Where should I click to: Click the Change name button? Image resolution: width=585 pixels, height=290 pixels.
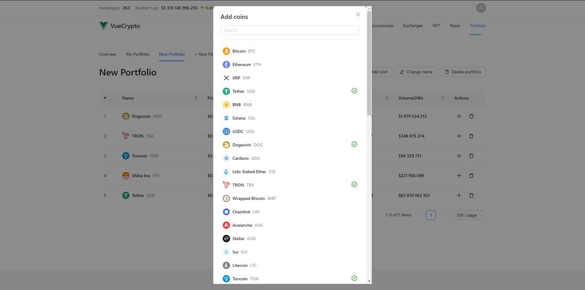[416, 72]
